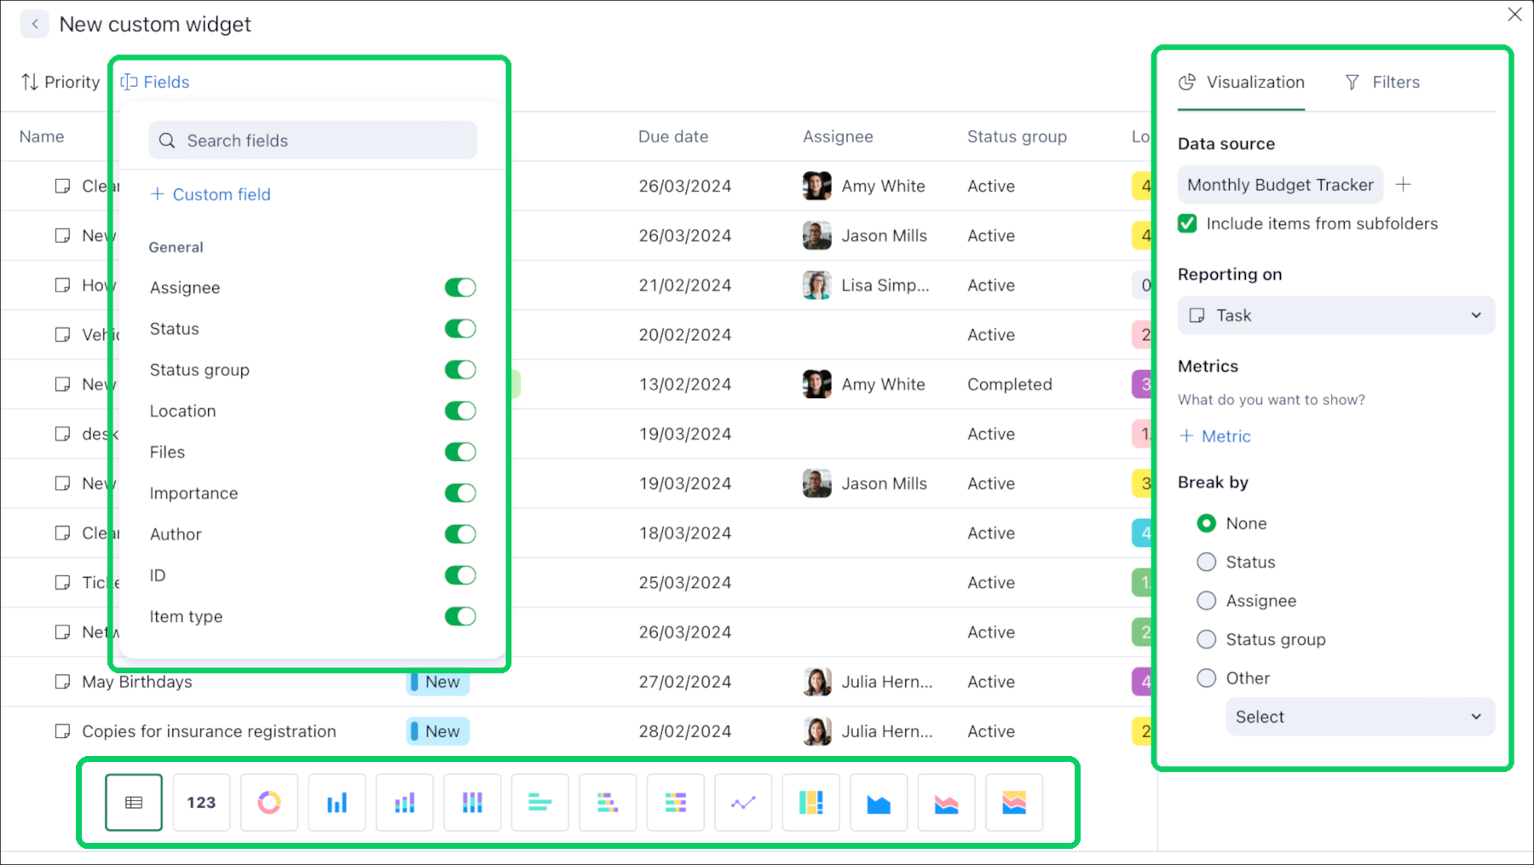
Task: Toggle the Importance field
Action: pyautogui.click(x=460, y=493)
